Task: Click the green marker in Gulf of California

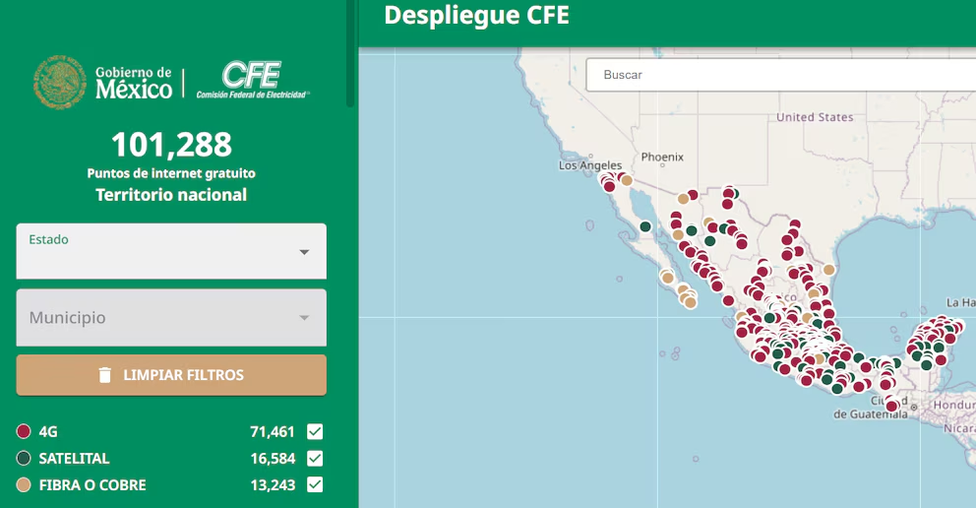Action: click(644, 226)
